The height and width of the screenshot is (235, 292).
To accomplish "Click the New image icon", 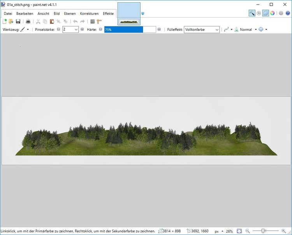I will click(5, 21).
